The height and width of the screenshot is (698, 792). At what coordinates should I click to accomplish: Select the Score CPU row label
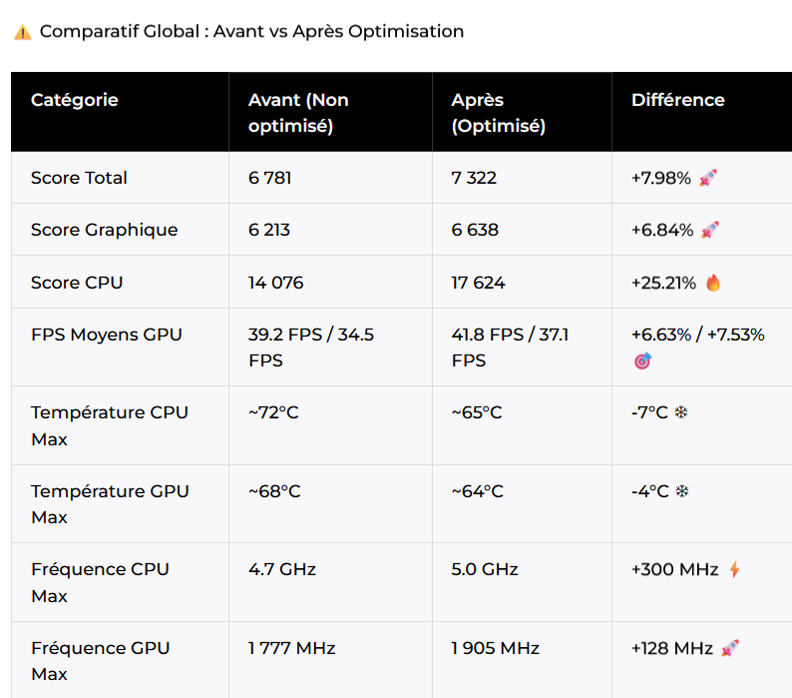point(77,283)
